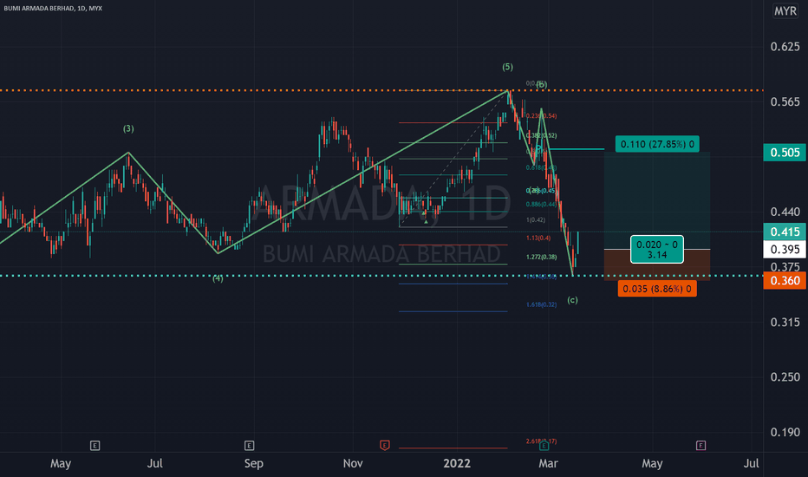
Task: Click the 2.618 Fibonacci level label
Action: pyautogui.click(x=541, y=441)
